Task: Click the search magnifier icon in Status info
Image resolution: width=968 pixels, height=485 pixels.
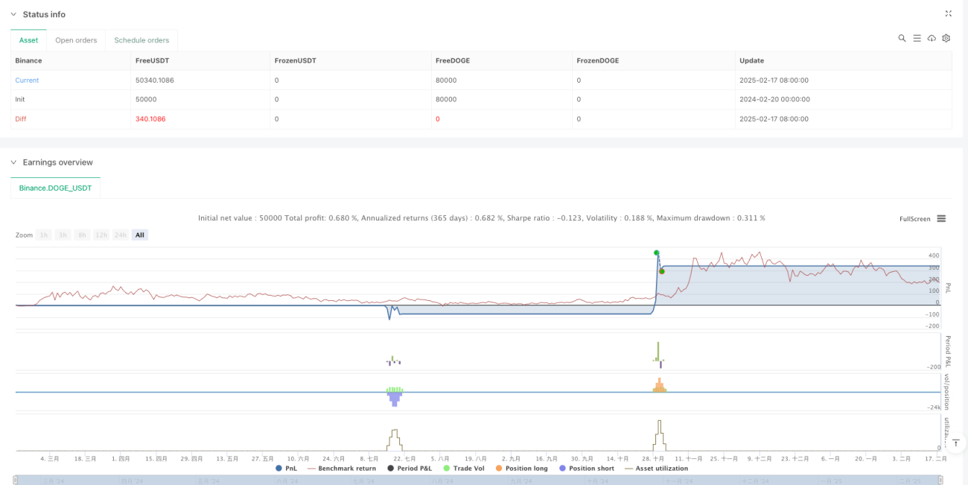Action: click(902, 38)
